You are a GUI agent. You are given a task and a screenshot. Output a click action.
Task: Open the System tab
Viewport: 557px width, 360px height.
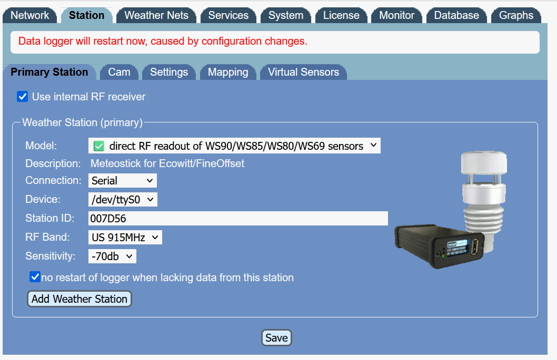coord(286,15)
